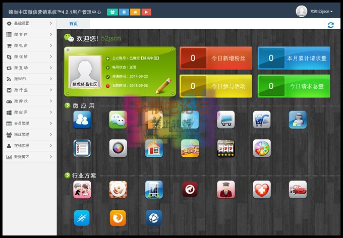
Task: Click the red play button in header
Action: [146, 11]
